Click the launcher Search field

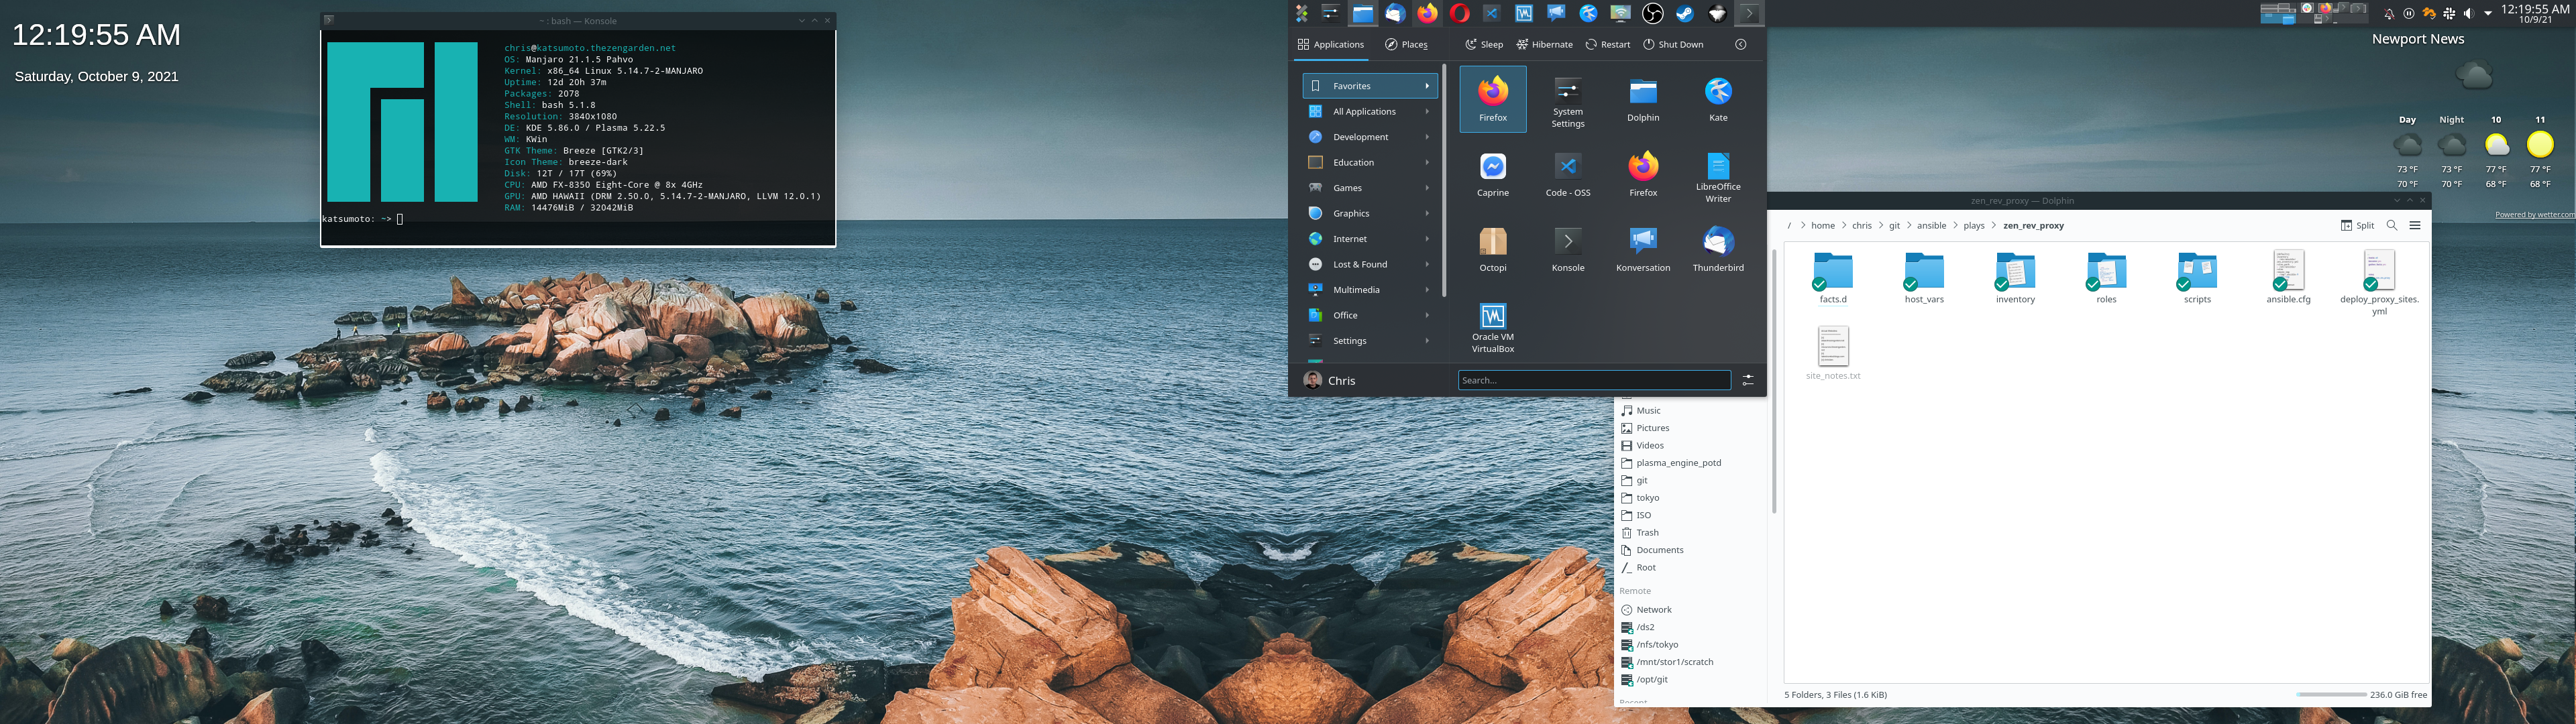1594,380
